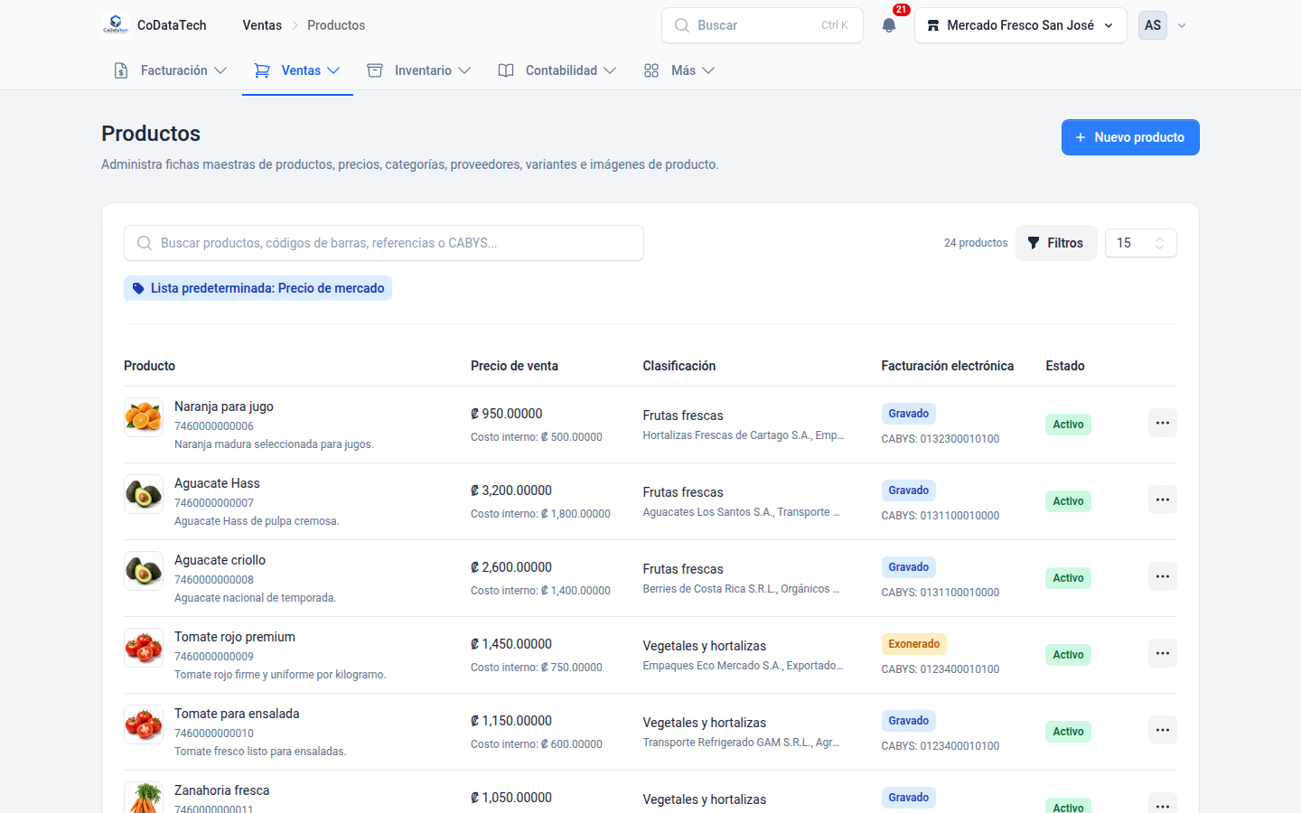Open row actions for Aguacate Hass
Screen dimensions: 1301x813
click(1163, 500)
